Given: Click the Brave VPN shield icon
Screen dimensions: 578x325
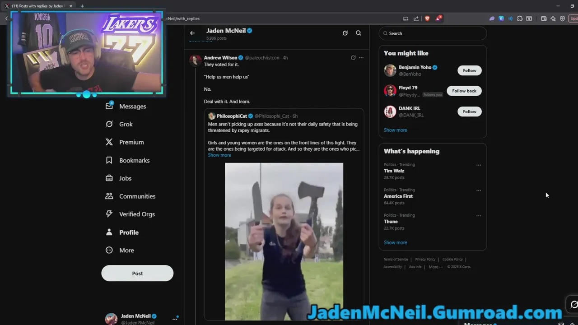Looking at the screenshot, I should (562, 19).
